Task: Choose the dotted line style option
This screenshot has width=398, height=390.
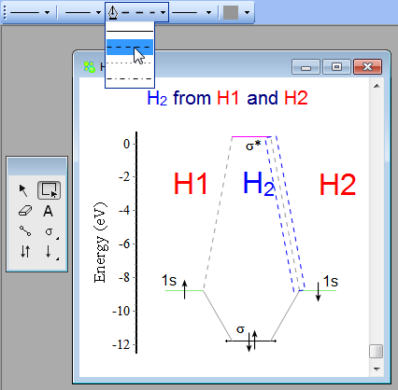Action: [130, 63]
